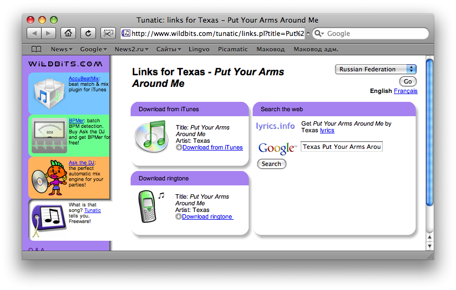Reload the page with the refresh button
The width and height of the screenshot is (456, 290).
(88, 33)
